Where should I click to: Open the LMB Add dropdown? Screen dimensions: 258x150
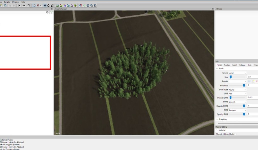[x=237, y=94]
